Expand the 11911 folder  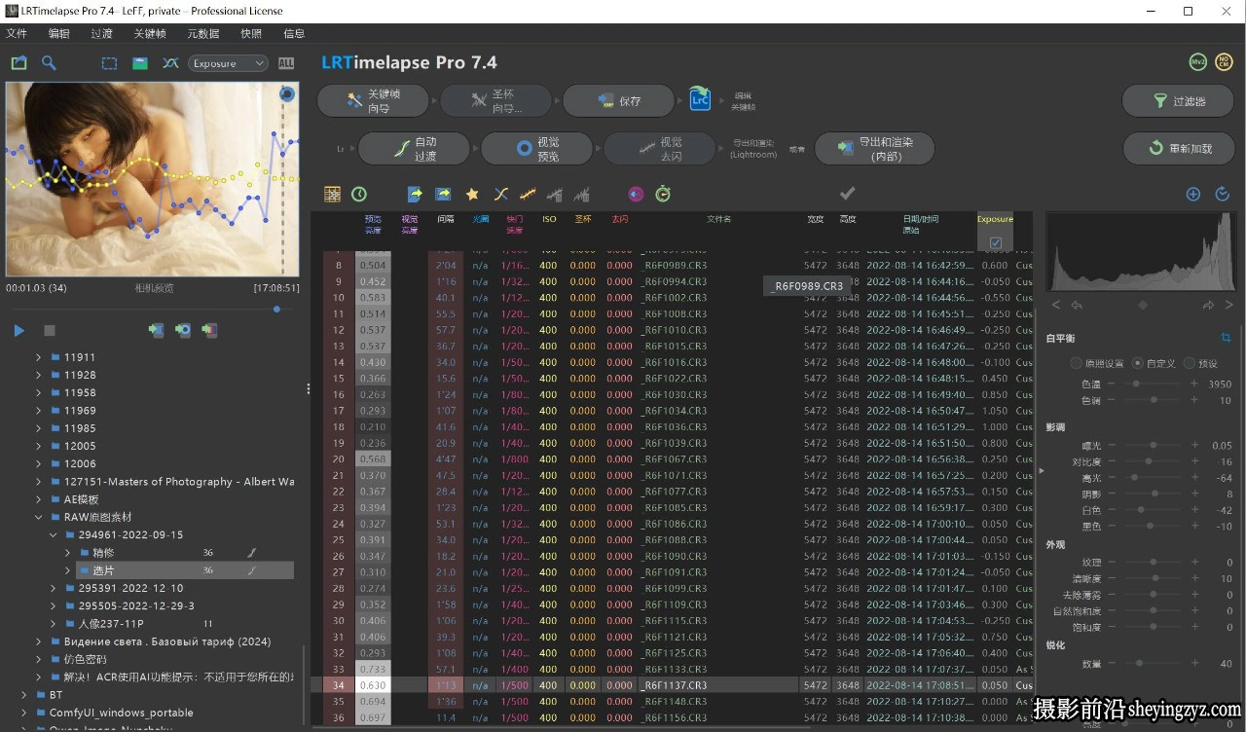tap(38, 357)
